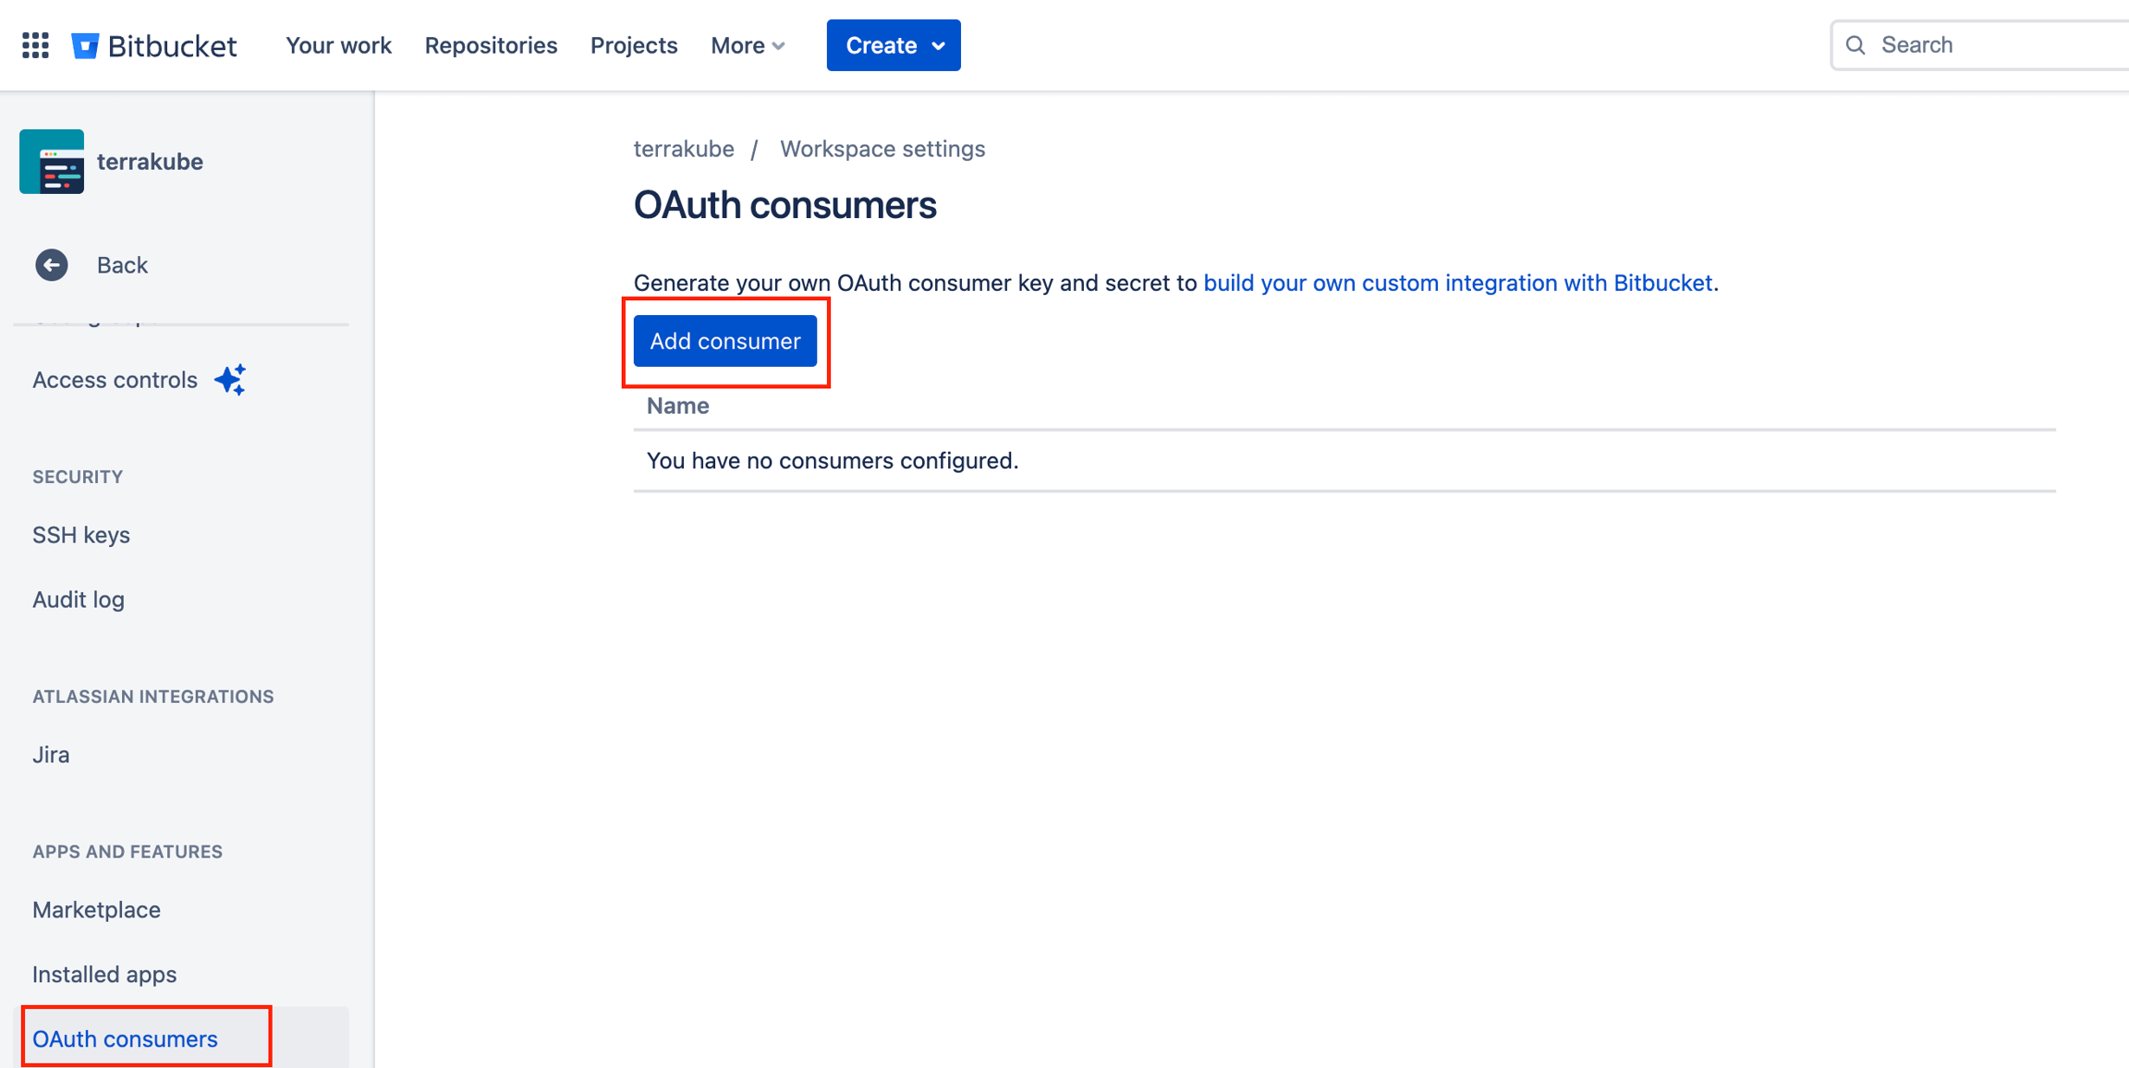Viewport: 2129px width, 1068px height.
Task: Open Repositories in top navigation
Action: click(491, 45)
